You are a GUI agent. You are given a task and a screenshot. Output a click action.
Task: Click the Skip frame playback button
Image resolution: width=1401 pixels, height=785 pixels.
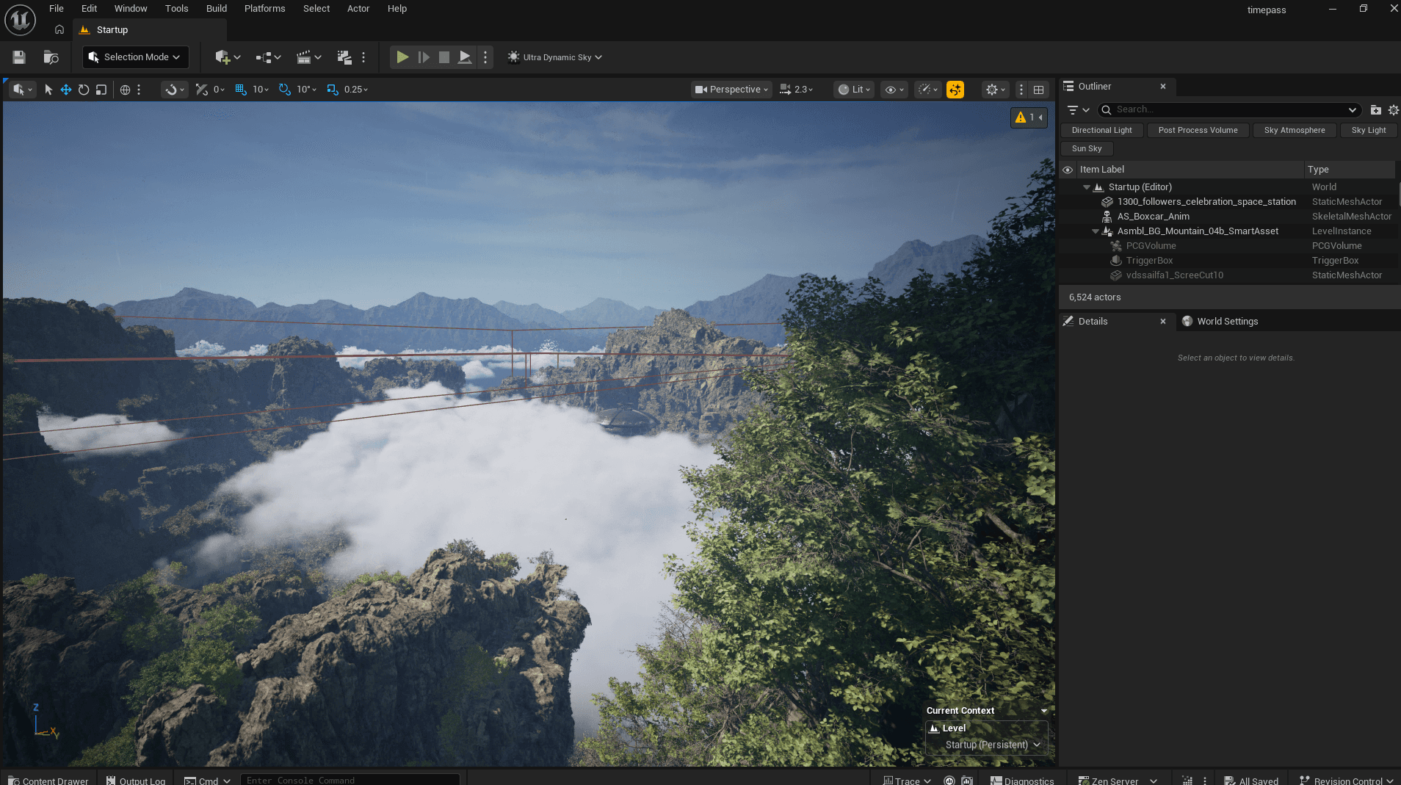click(x=424, y=57)
